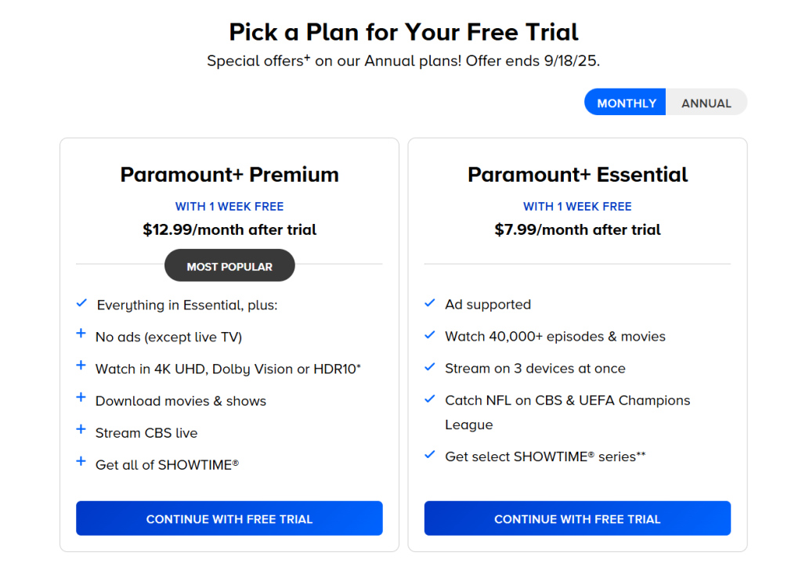The width and height of the screenshot is (802, 563).
Task: Click checkmark next to "Catch NFL on CBS"
Action: 429,400
